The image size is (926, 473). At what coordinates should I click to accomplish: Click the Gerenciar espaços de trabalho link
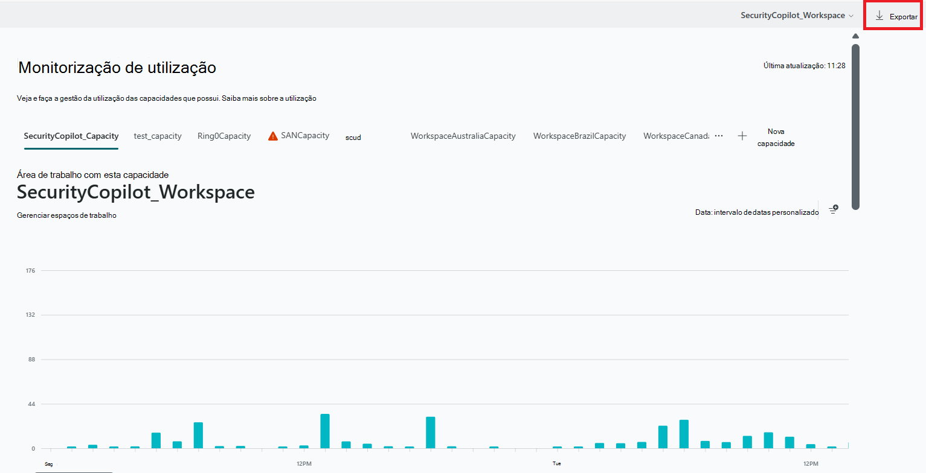[x=66, y=215]
